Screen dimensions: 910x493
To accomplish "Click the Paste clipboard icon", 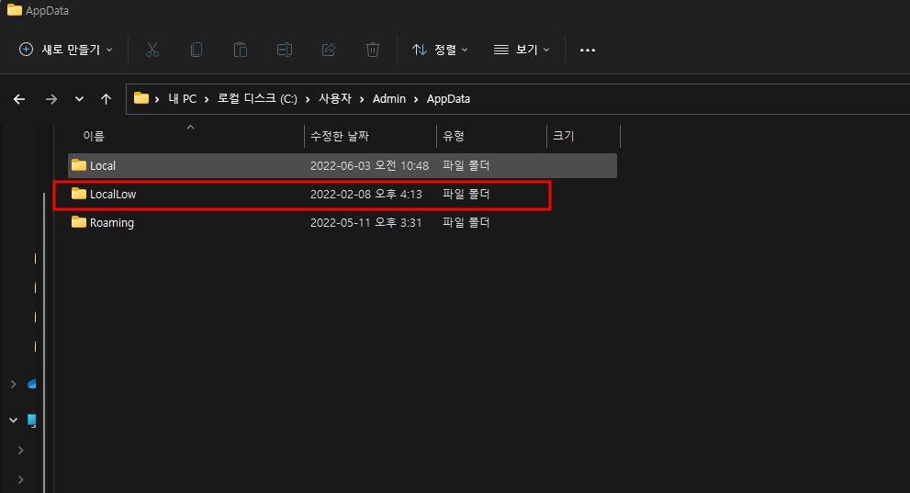I will 241,50.
